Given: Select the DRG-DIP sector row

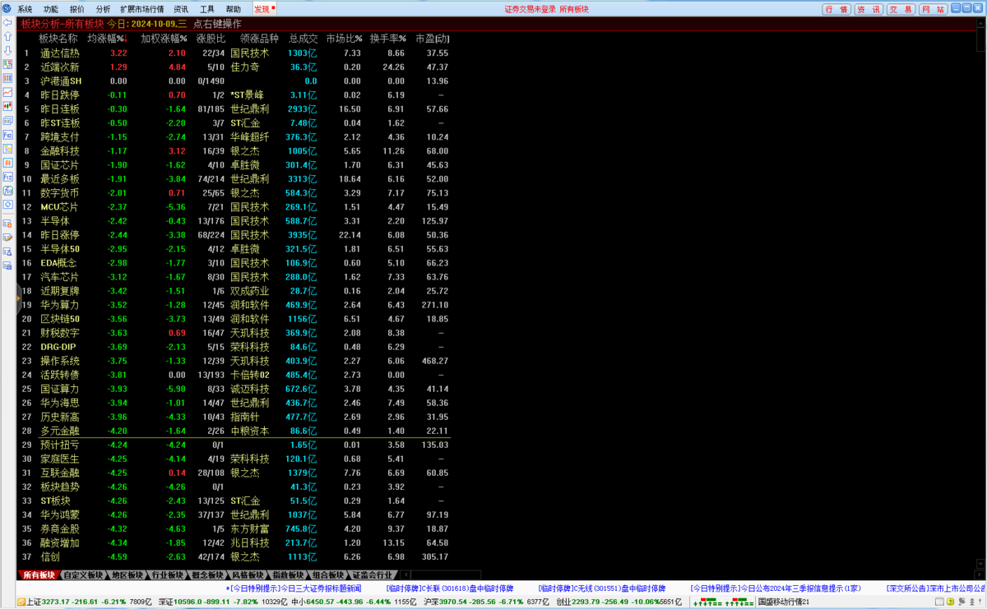Looking at the screenshot, I should point(236,346).
